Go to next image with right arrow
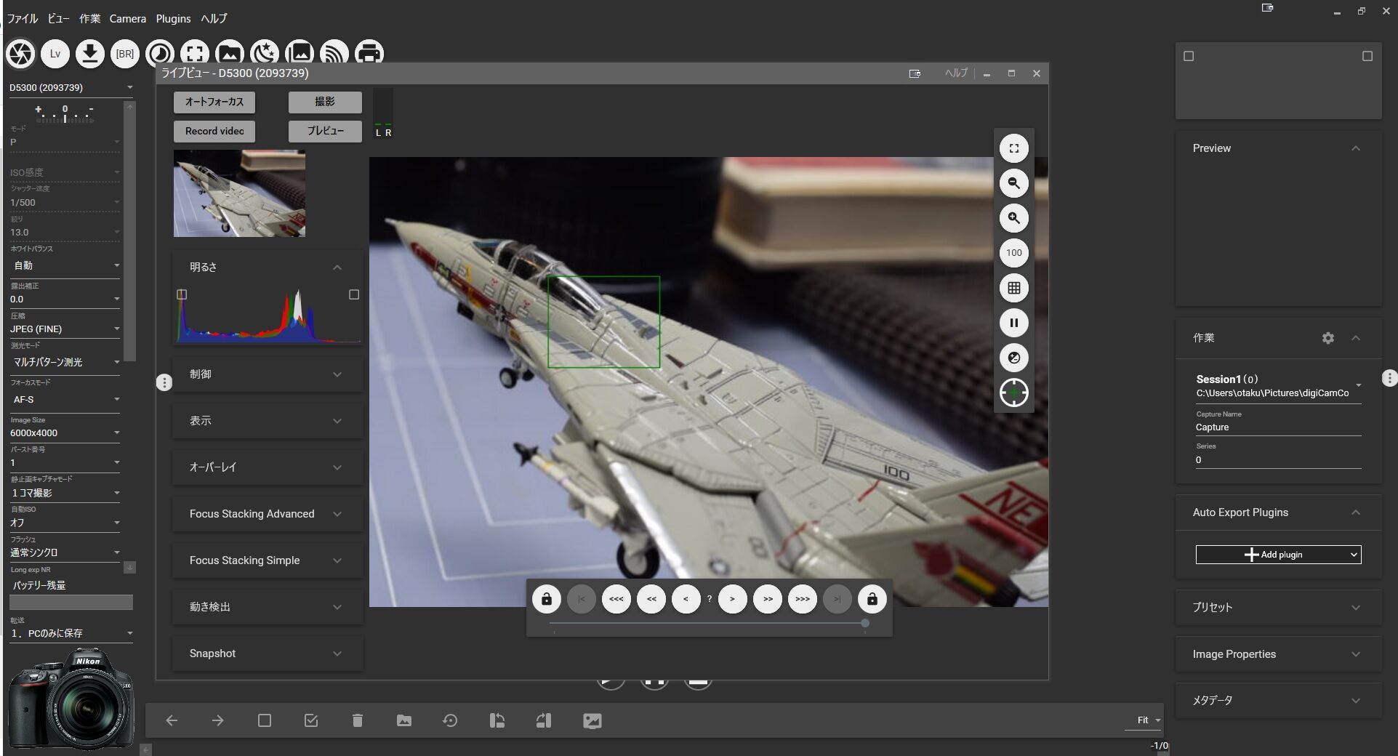This screenshot has width=1398, height=756. [x=218, y=720]
